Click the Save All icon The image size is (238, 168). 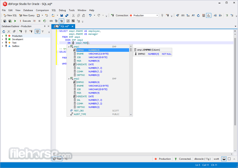67,15
